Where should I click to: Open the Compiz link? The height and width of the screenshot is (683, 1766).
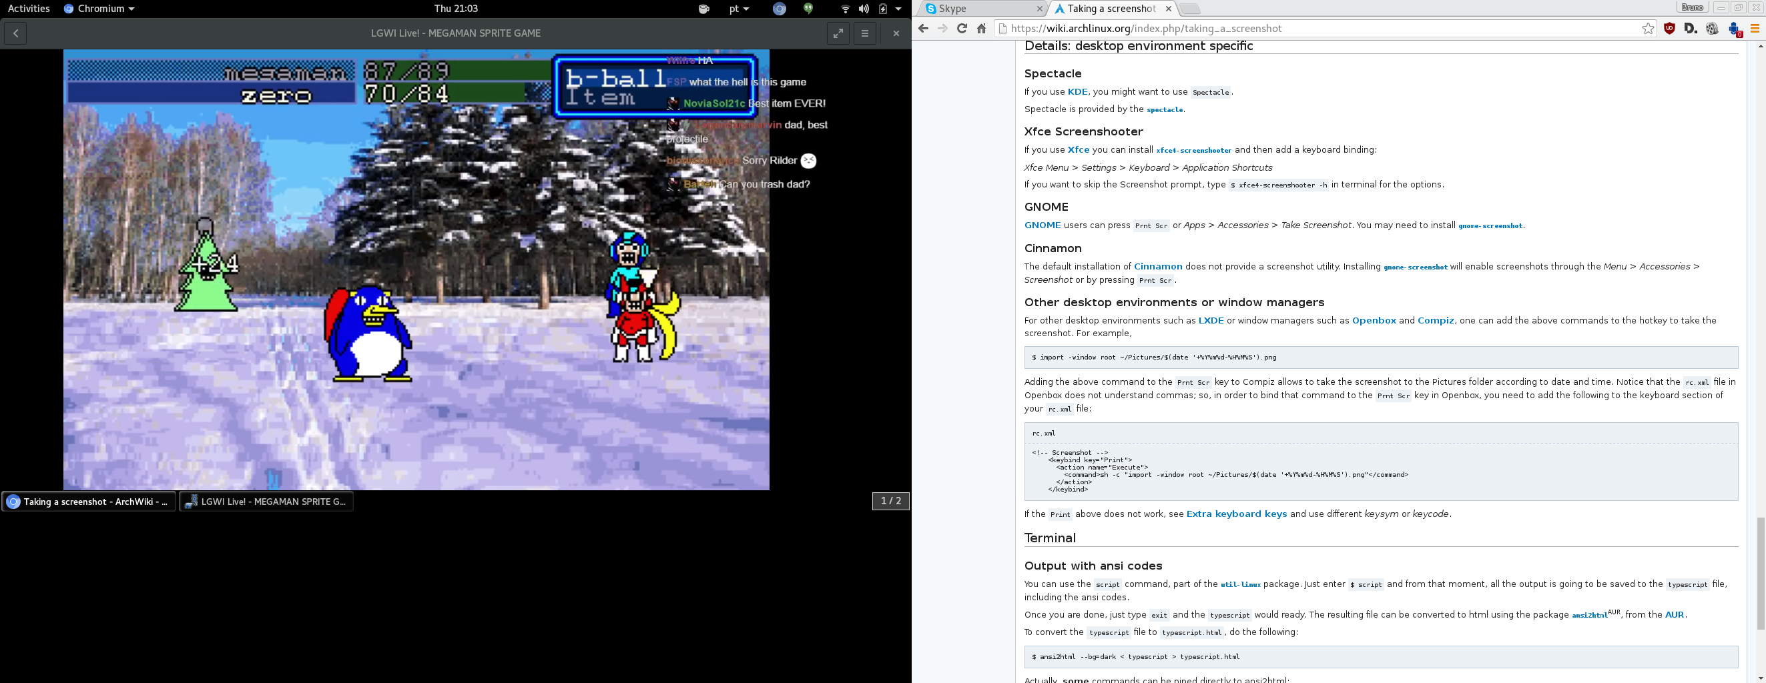coord(1436,321)
